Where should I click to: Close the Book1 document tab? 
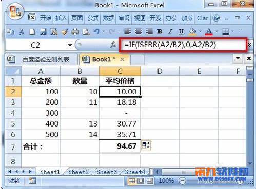coord(122,59)
